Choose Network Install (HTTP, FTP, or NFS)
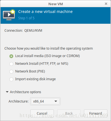111x121 pixels. coord(11,64)
